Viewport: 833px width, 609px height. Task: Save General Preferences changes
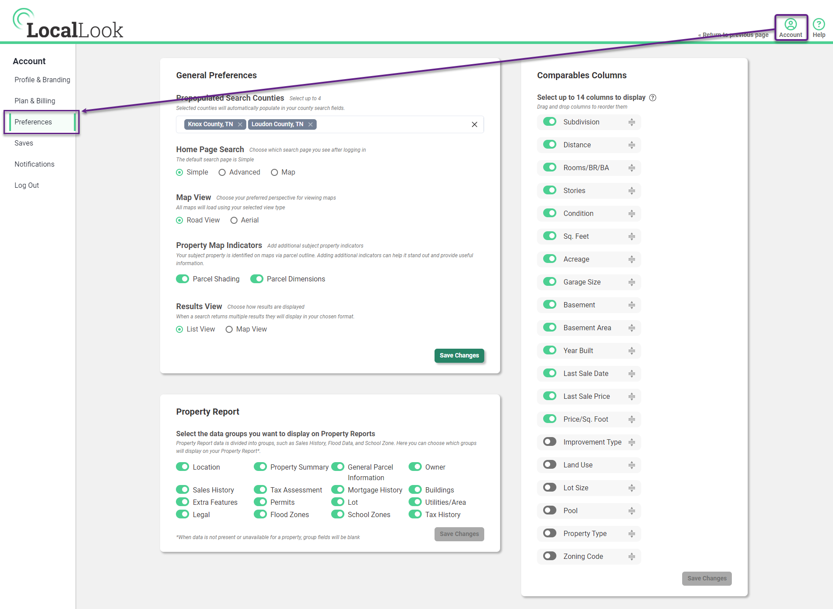[459, 355]
